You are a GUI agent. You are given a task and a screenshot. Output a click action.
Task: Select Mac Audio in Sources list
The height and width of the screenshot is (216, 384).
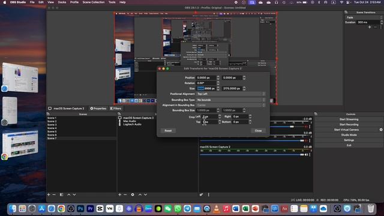130,121
